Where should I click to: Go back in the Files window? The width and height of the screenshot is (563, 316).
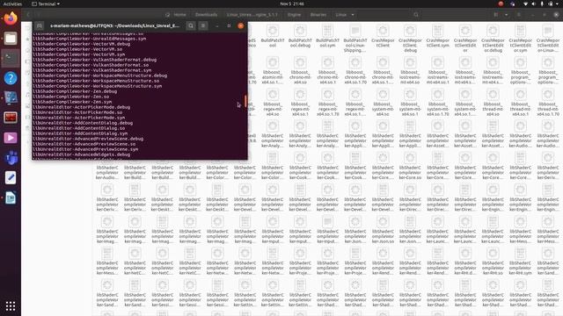pyautogui.click(x=28, y=15)
